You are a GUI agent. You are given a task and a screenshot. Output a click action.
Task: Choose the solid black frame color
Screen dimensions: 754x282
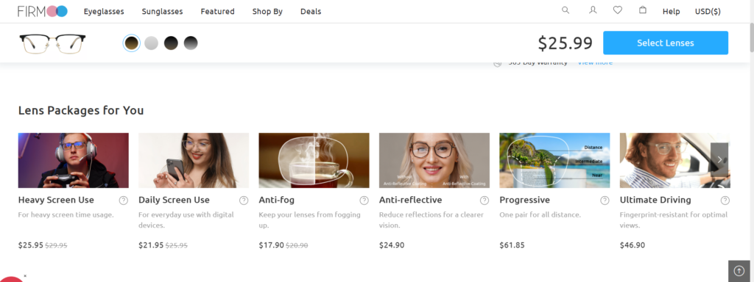[x=171, y=43]
